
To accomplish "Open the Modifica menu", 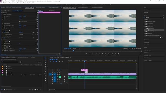I will (5, 3).
